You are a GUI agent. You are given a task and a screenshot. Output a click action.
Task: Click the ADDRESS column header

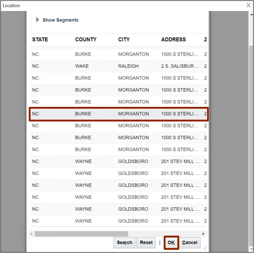point(173,39)
